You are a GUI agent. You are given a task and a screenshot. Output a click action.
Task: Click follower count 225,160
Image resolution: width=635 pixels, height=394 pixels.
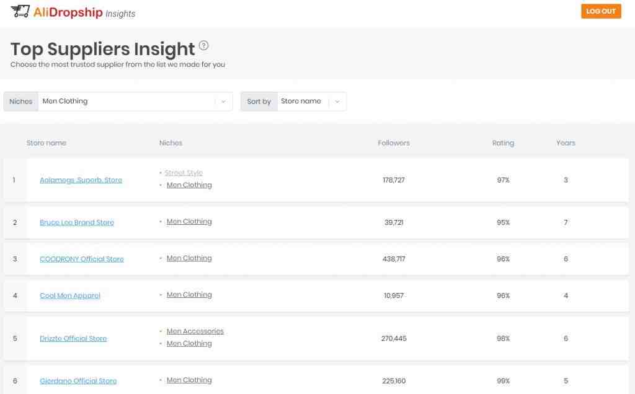pyautogui.click(x=394, y=380)
